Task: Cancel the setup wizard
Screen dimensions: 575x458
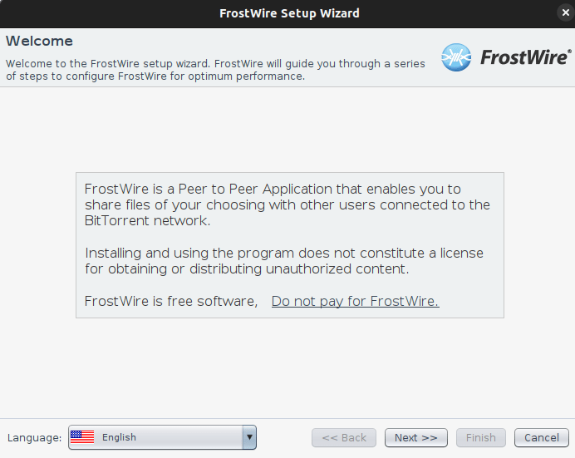Action: [542, 437]
